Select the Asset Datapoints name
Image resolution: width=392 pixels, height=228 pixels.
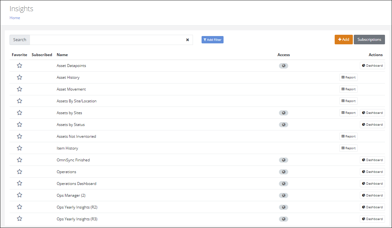(x=71, y=66)
